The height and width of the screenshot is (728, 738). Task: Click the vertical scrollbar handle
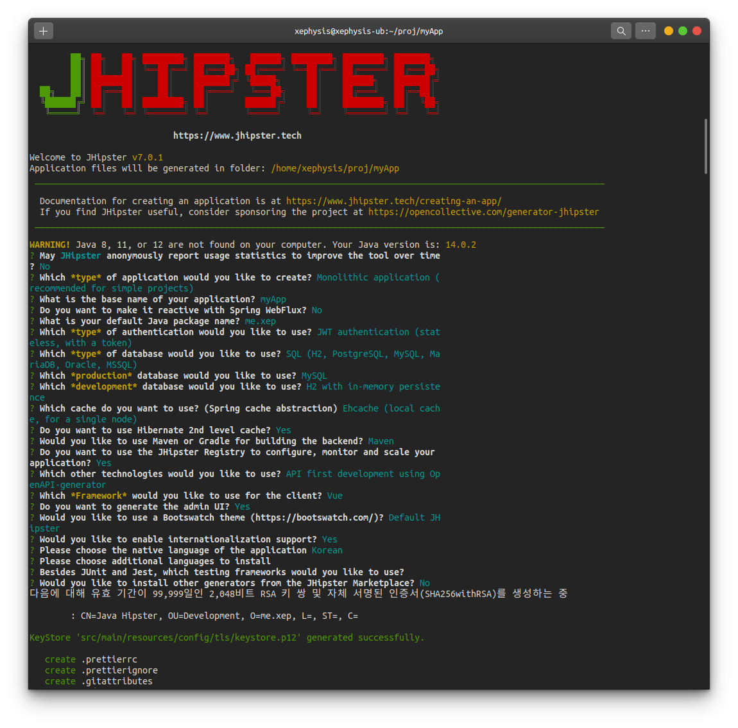(x=705, y=146)
